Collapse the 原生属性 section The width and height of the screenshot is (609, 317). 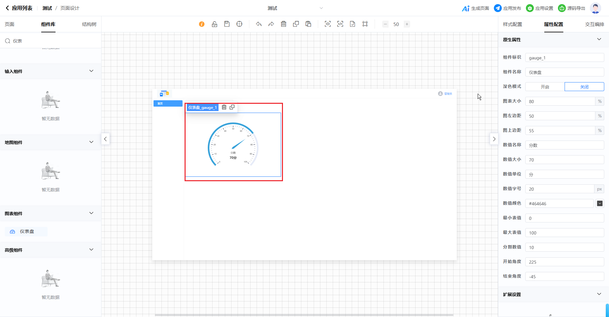point(599,39)
